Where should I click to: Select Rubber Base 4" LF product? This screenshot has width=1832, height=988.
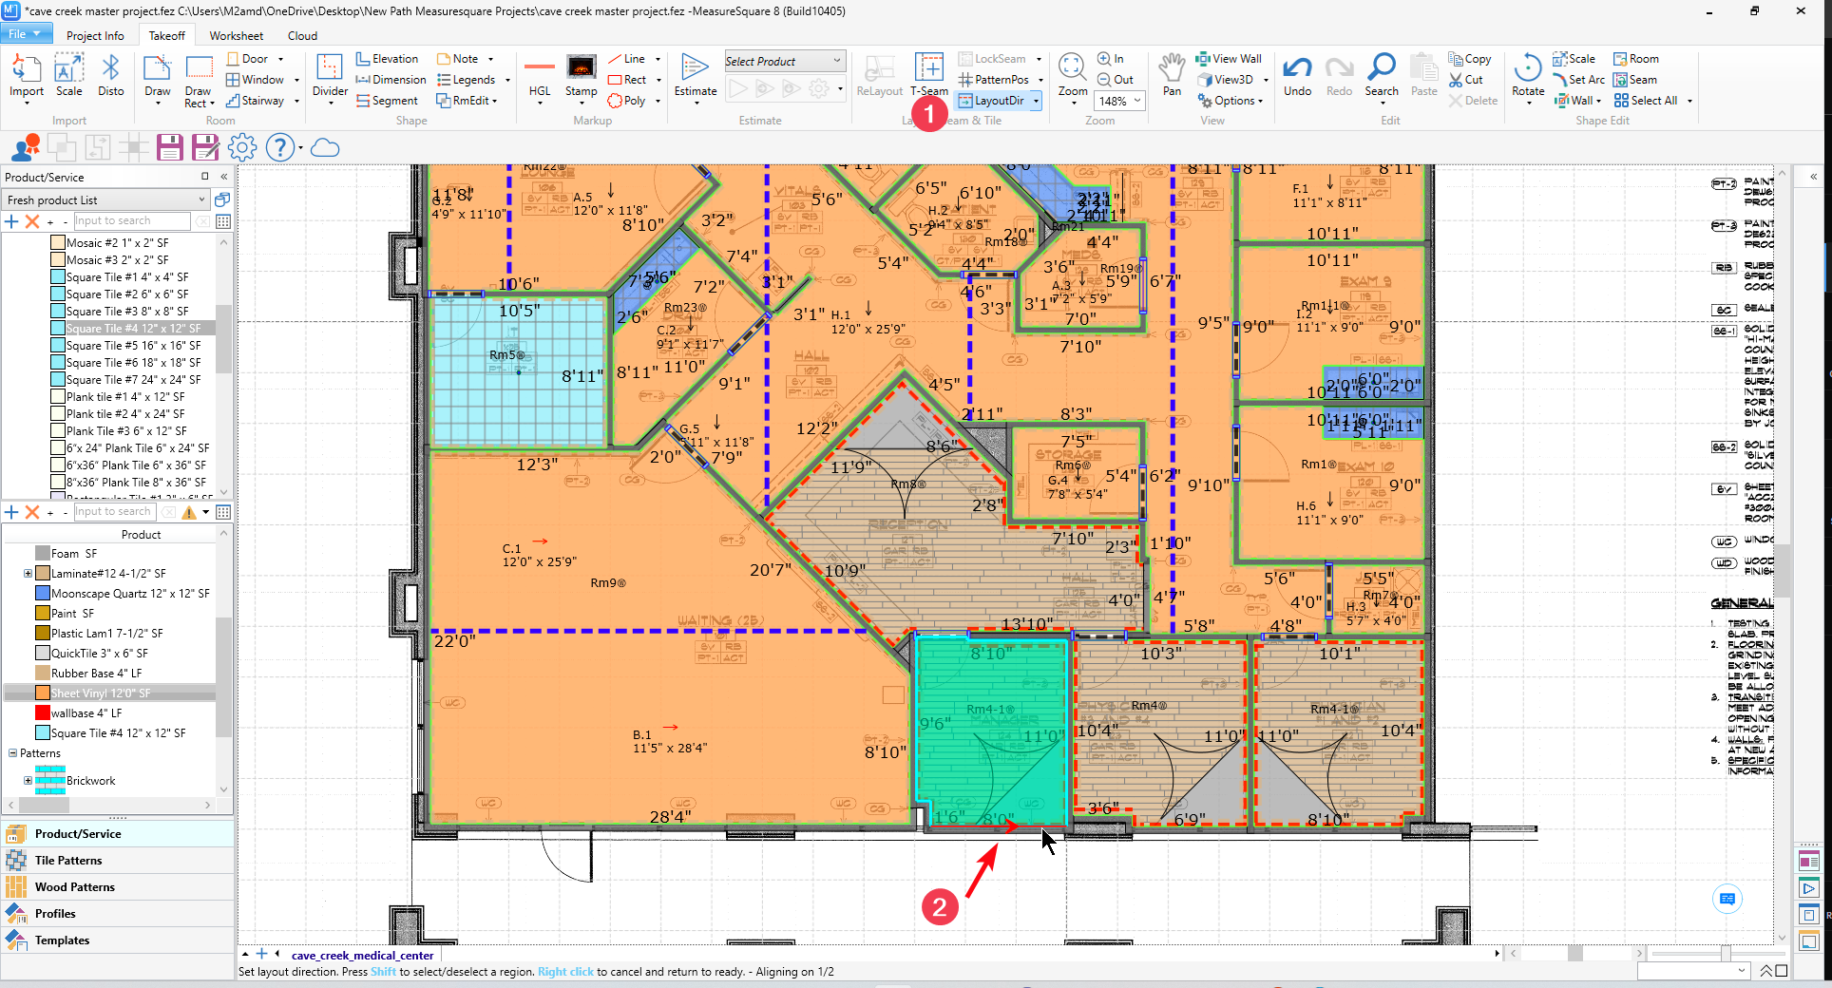(x=96, y=674)
